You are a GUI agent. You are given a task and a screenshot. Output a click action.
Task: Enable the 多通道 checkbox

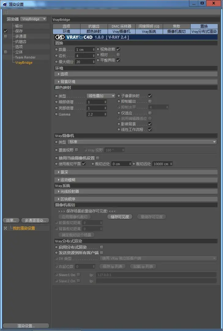click(x=6, y=36)
